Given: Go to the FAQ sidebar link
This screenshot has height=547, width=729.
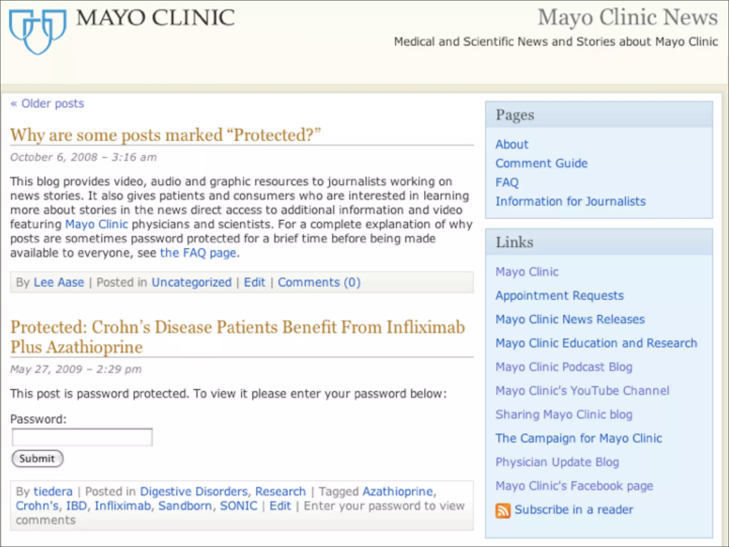Looking at the screenshot, I should coord(507,182).
